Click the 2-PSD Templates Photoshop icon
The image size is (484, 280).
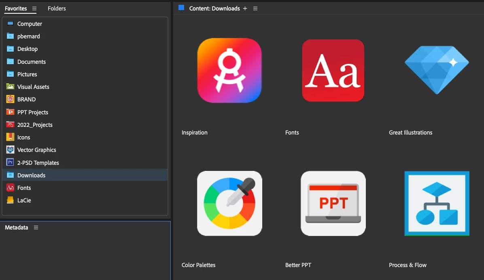[10, 162]
